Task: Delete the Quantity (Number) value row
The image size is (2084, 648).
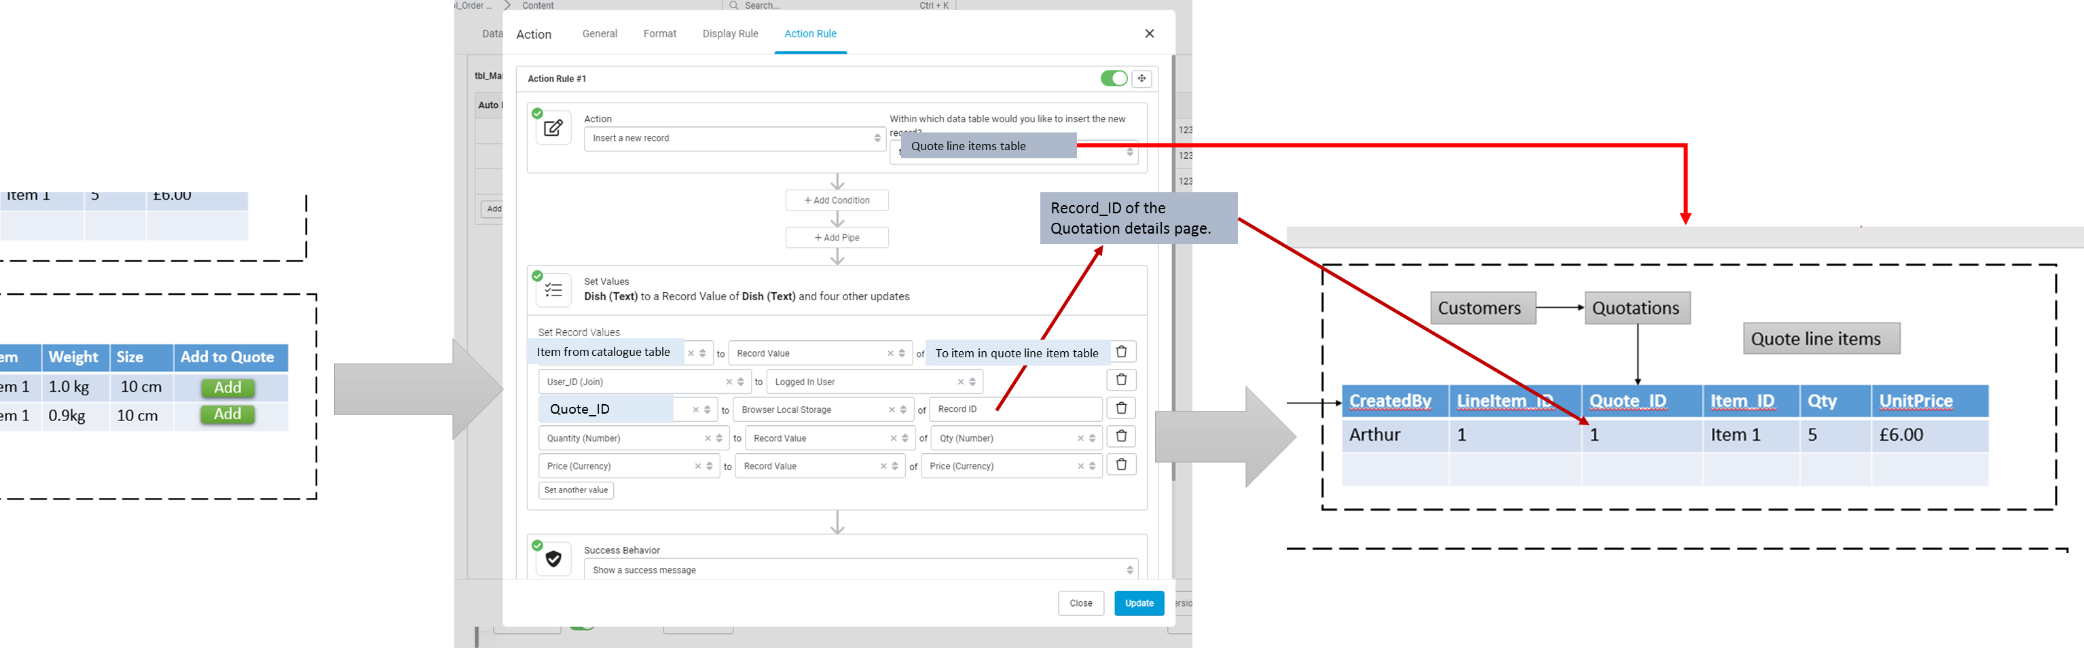Action: 1121,437
